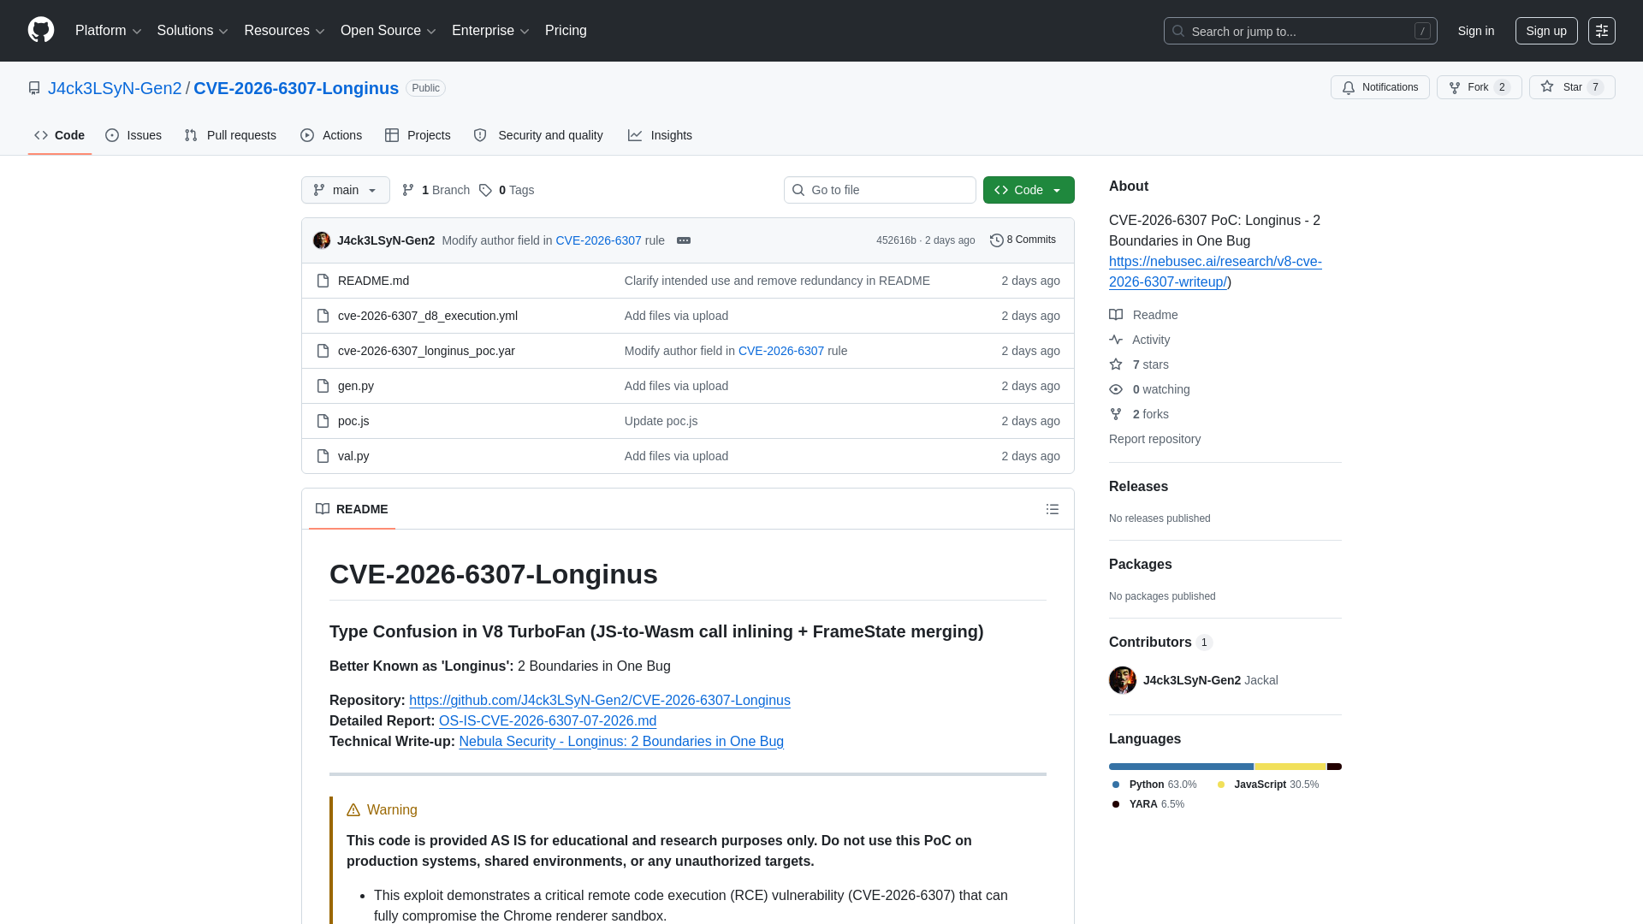Expand the Open Source menu
This screenshot has width=1643, height=924.
(389, 31)
